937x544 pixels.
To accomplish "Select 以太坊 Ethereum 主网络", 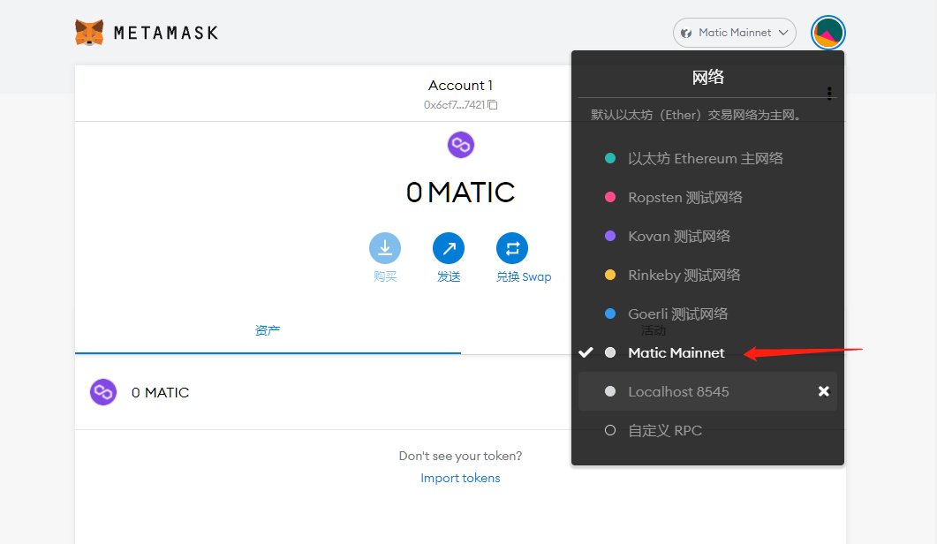I will tap(705, 159).
